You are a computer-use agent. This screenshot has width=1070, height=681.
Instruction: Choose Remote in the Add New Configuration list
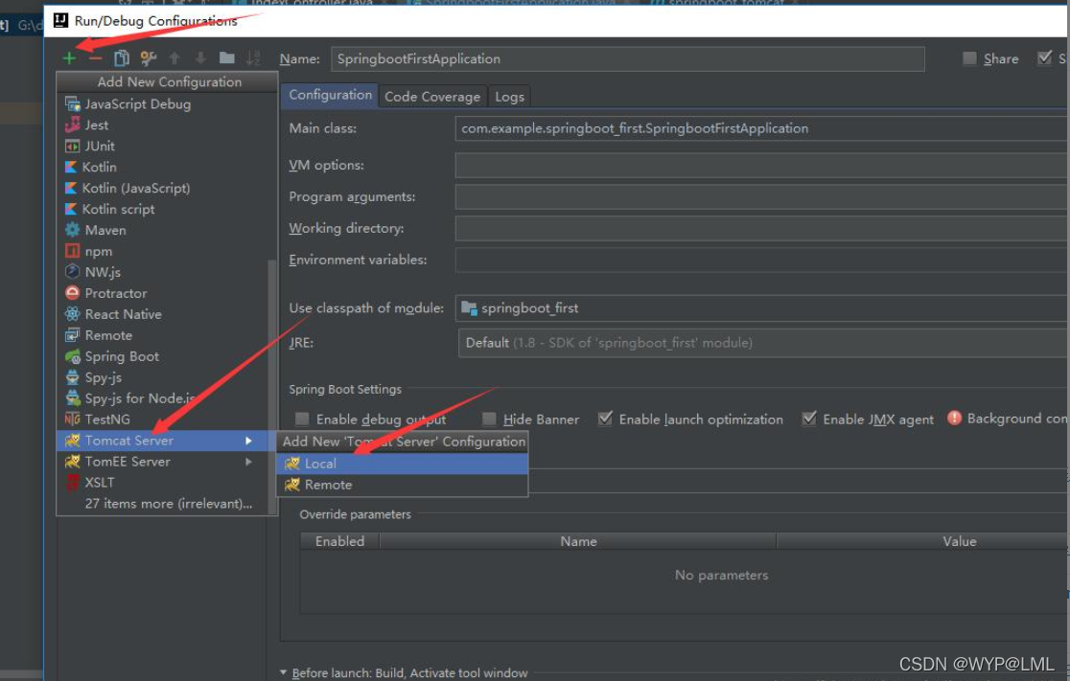(x=164, y=336)
